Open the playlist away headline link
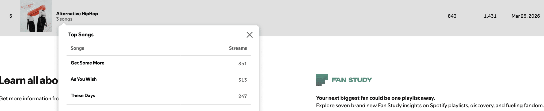The height and width of the screenshot is (111, 544). 375,98
